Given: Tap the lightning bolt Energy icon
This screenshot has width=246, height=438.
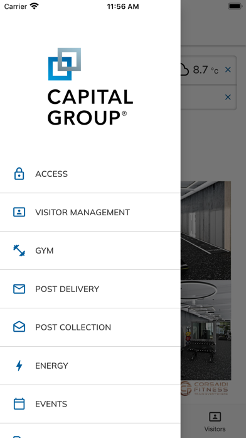Looking at the screenshot, I should [x=19, y=366].
